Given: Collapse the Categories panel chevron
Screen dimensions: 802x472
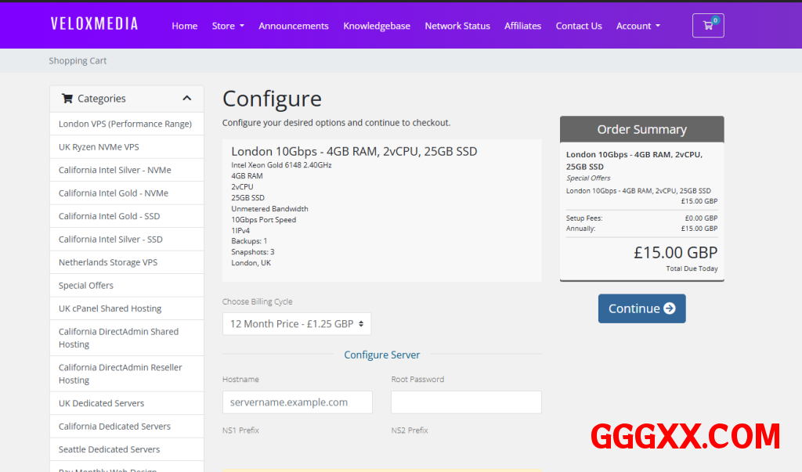Looking at the screenshot, I should (x=186, y=99).
